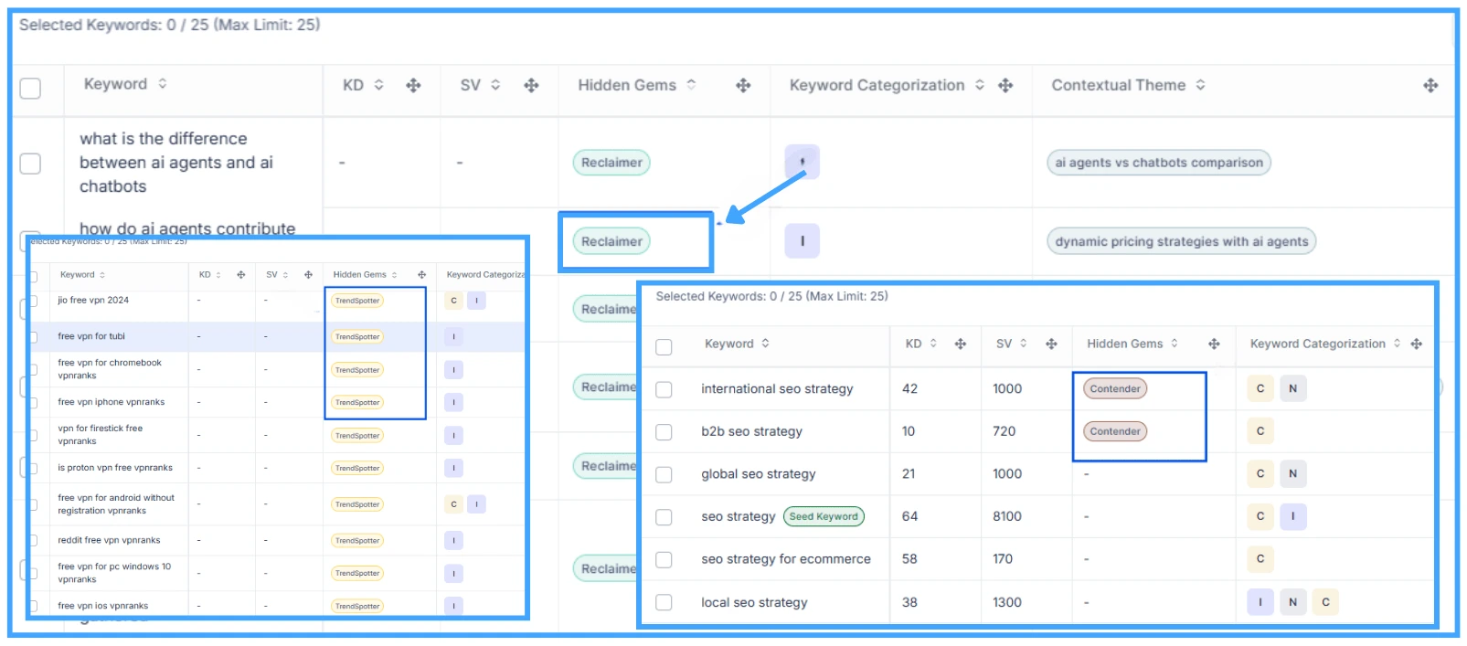1467x646 pixels.
Task: Sort by Hidden Gems in the VPN keywords table
Action: (394, 274)
